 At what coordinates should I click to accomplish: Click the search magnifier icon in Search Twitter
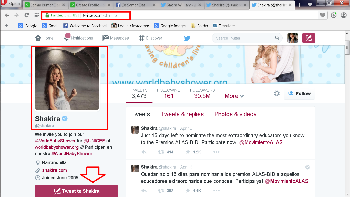[277, 38]
